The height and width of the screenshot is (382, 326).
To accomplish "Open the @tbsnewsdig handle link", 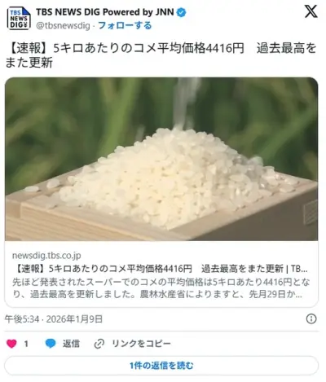I will click(x=63, y=26).
